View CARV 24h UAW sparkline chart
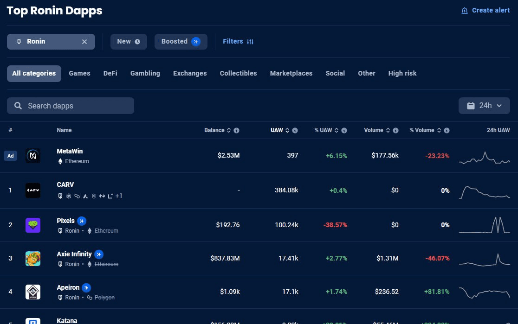The width and height of the screenshot is (518, 324). [484, 192]
